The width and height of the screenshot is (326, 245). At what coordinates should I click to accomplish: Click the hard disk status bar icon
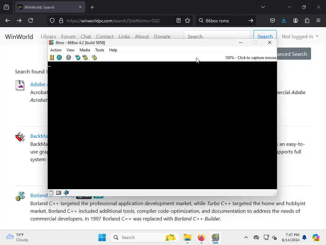tap(59, 192)
